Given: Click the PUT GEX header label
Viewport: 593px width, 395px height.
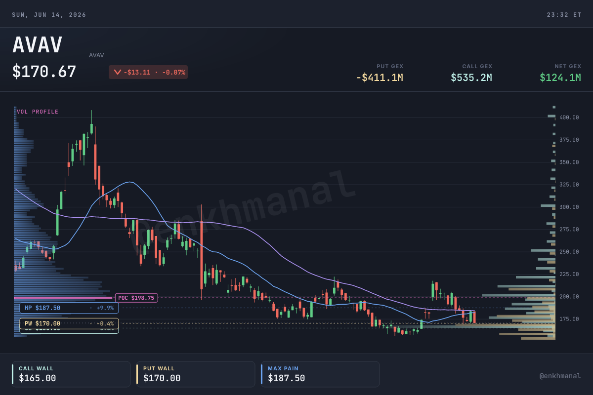Looking at the screenshot, I should pos(390,66).
